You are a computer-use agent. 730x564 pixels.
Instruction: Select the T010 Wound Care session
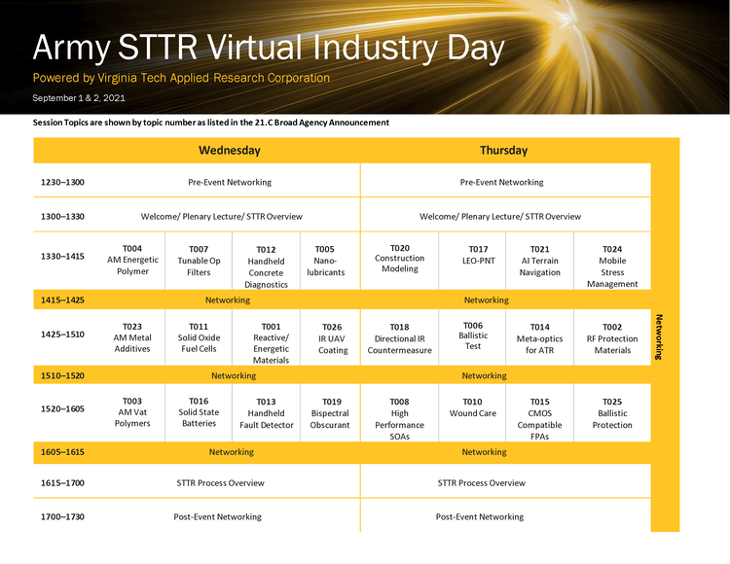pyautogui.click(x=472, y=407)
